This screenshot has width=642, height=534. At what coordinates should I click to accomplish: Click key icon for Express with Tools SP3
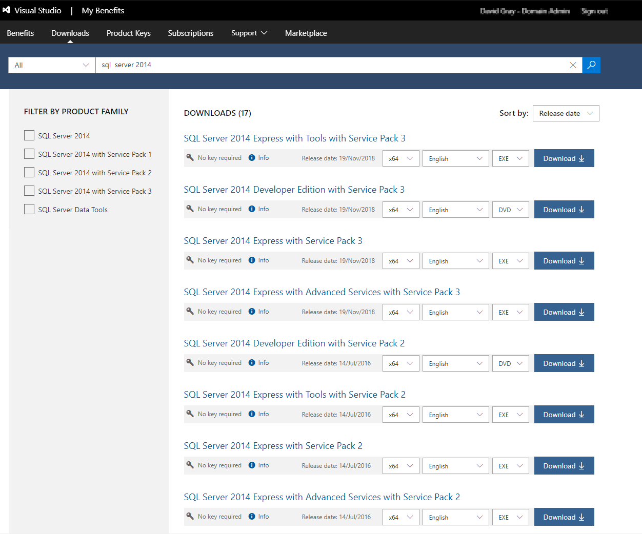[x=190, y=157]
